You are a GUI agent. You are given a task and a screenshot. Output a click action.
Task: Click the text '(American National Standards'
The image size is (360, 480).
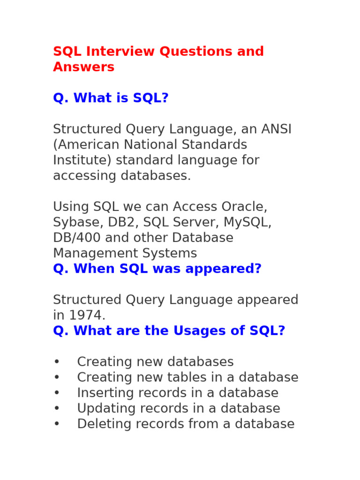150,145
